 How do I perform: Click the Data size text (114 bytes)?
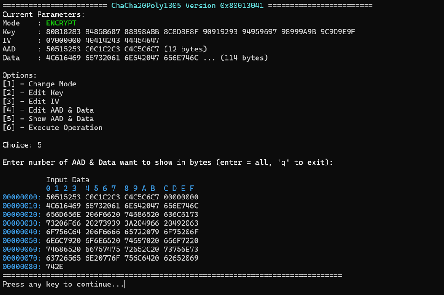click(244, 58)
